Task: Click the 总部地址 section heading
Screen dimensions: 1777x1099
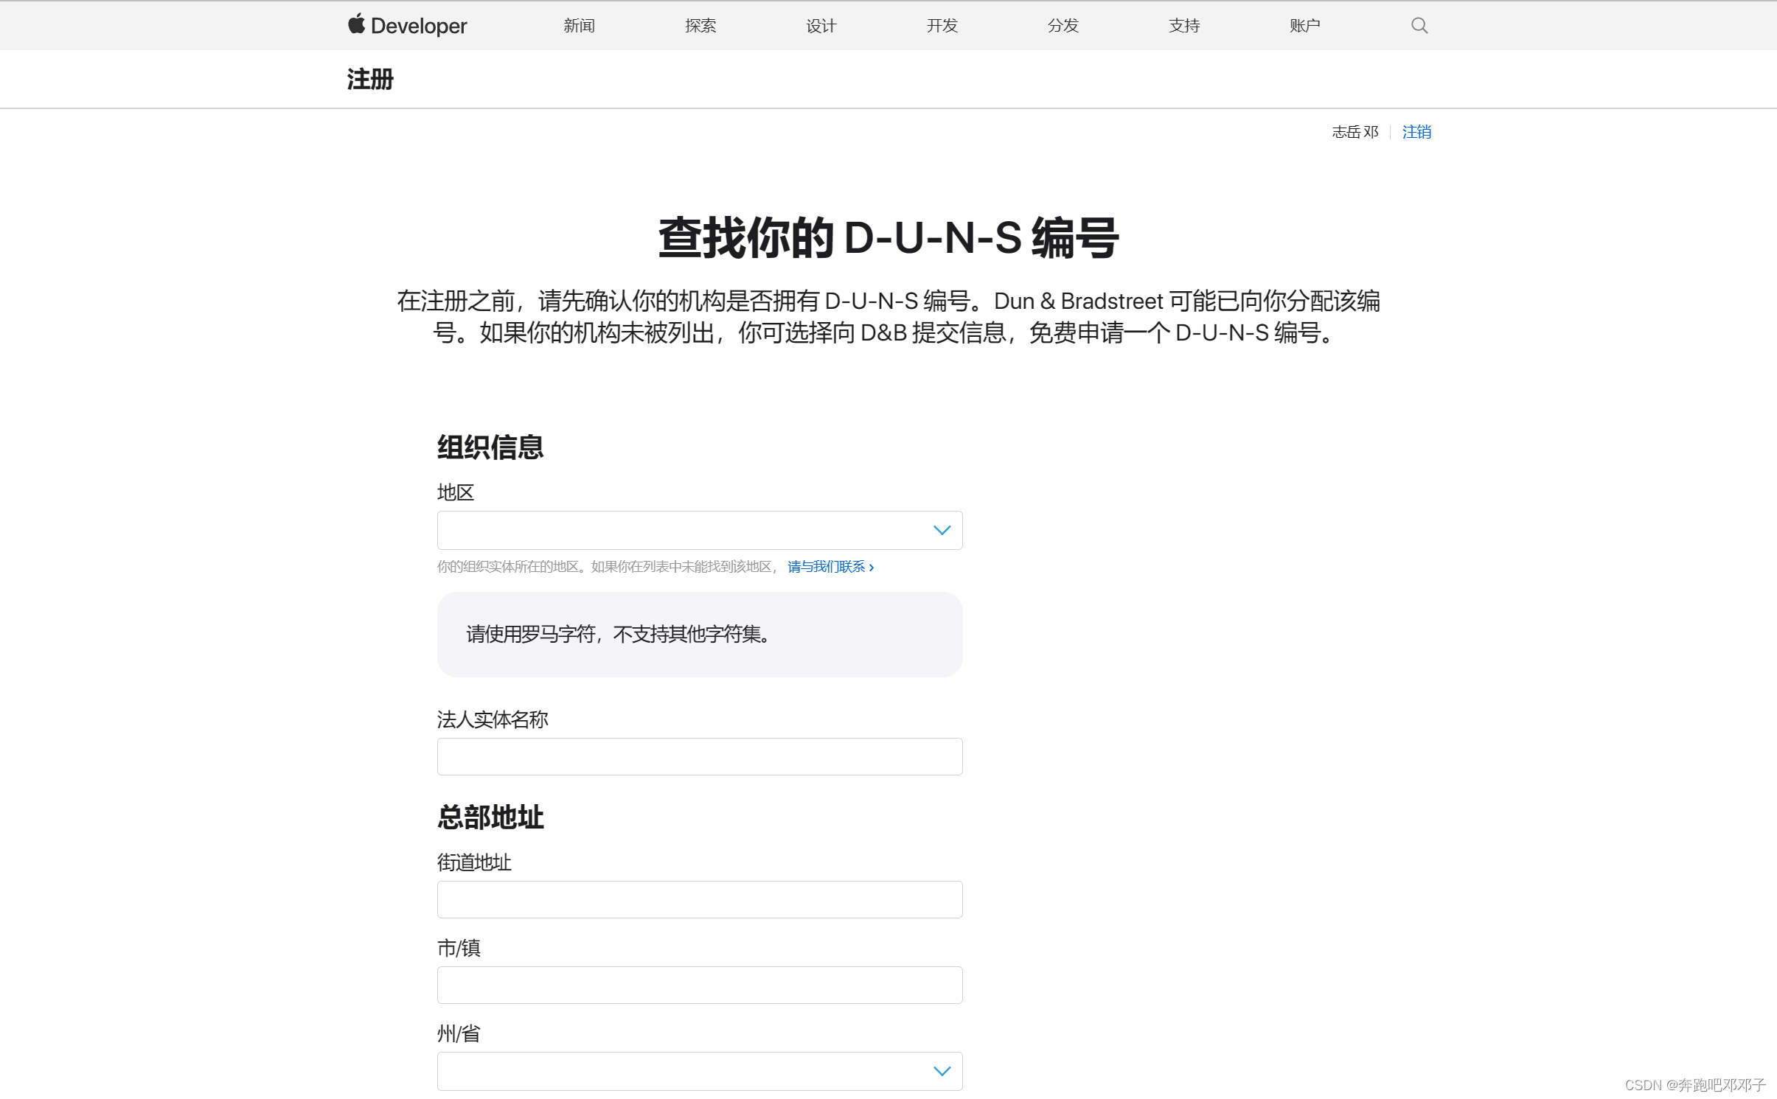Action: (x=490, y=817)
